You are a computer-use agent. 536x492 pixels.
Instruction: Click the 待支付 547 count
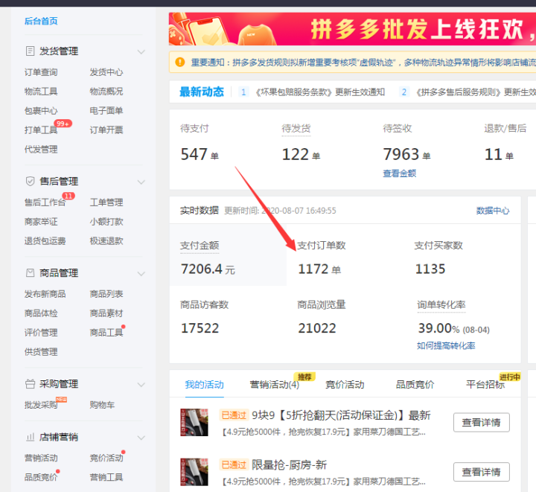click(x=200, y=154)
